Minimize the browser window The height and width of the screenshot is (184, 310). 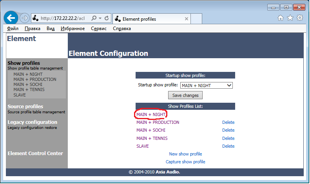[x=273, y=7]
